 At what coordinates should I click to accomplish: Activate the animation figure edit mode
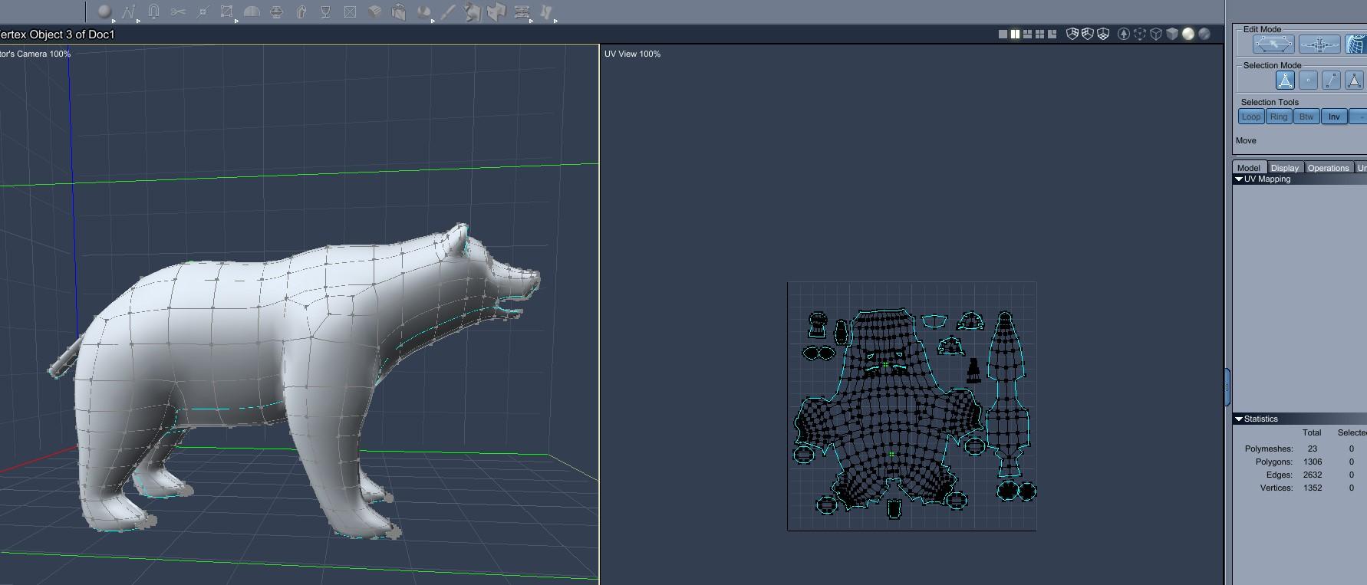[1319, 44]
